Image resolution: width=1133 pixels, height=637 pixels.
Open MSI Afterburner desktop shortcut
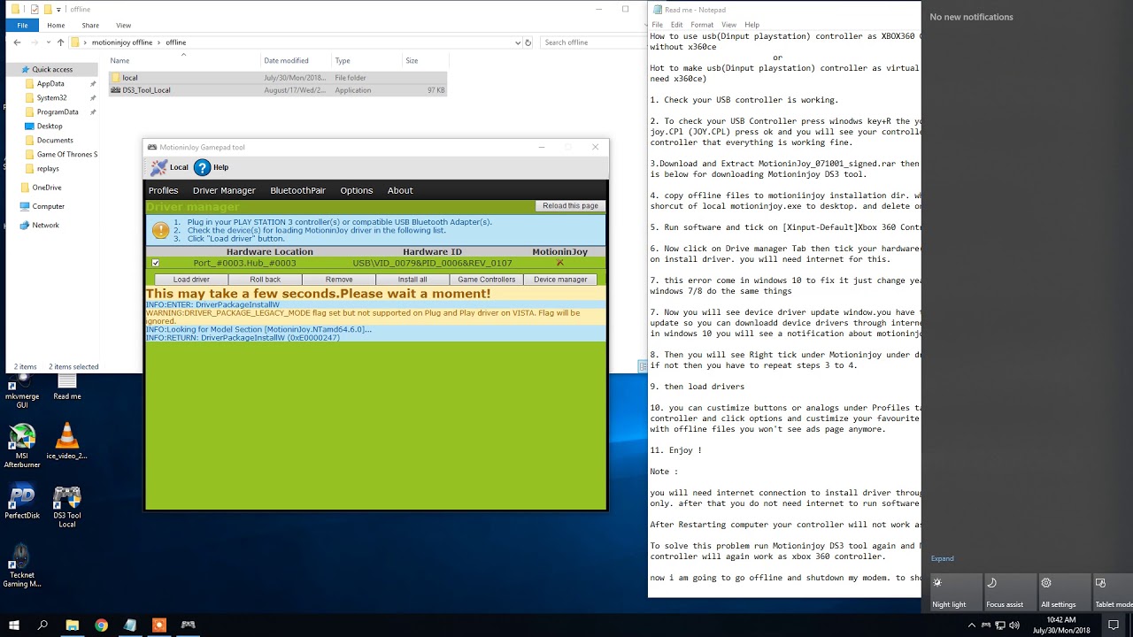point(21,445)
